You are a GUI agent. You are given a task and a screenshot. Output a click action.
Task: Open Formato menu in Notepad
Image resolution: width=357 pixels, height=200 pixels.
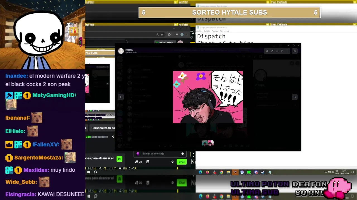point(215,31)
